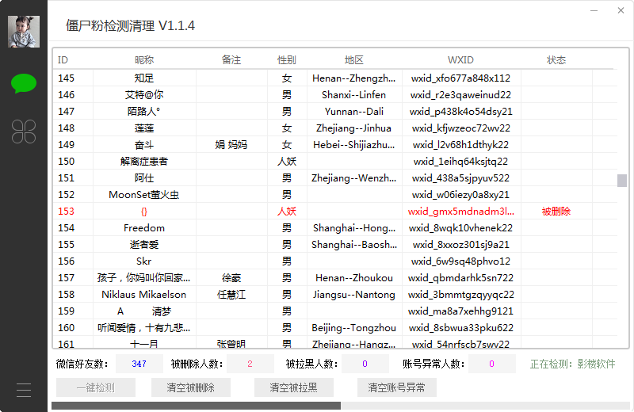Select the 性别 column header
634x412 pixels.
[x=287, y=60]
